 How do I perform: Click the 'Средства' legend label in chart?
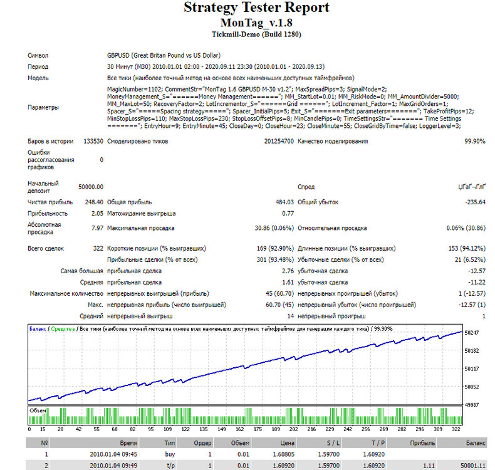pyautogui.click(x=63, y=329)
